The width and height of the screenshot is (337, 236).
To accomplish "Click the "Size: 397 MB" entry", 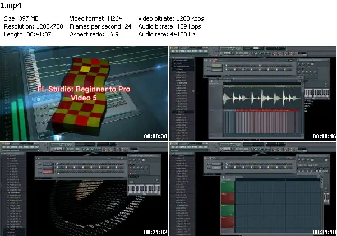I will click(21, 18).
